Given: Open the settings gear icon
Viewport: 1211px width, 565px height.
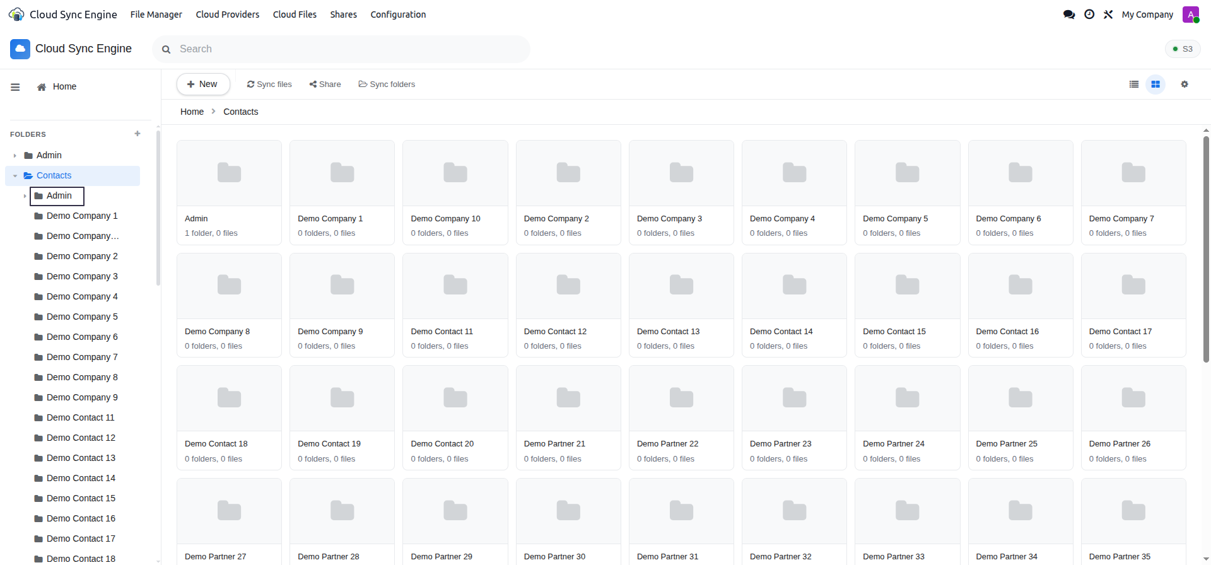Looking at the screenshot, I should [x=1185, y=84].
